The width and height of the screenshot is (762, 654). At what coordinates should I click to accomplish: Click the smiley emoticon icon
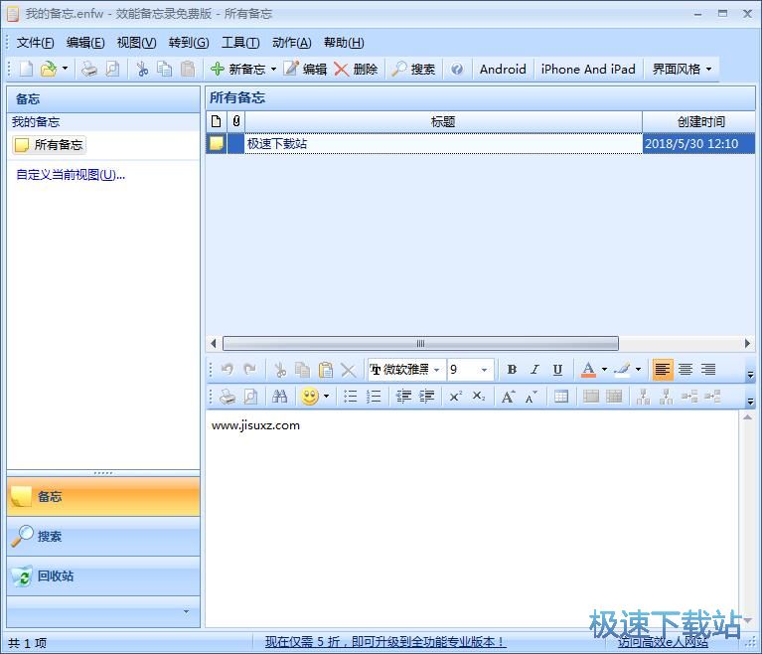pos(310,397)
